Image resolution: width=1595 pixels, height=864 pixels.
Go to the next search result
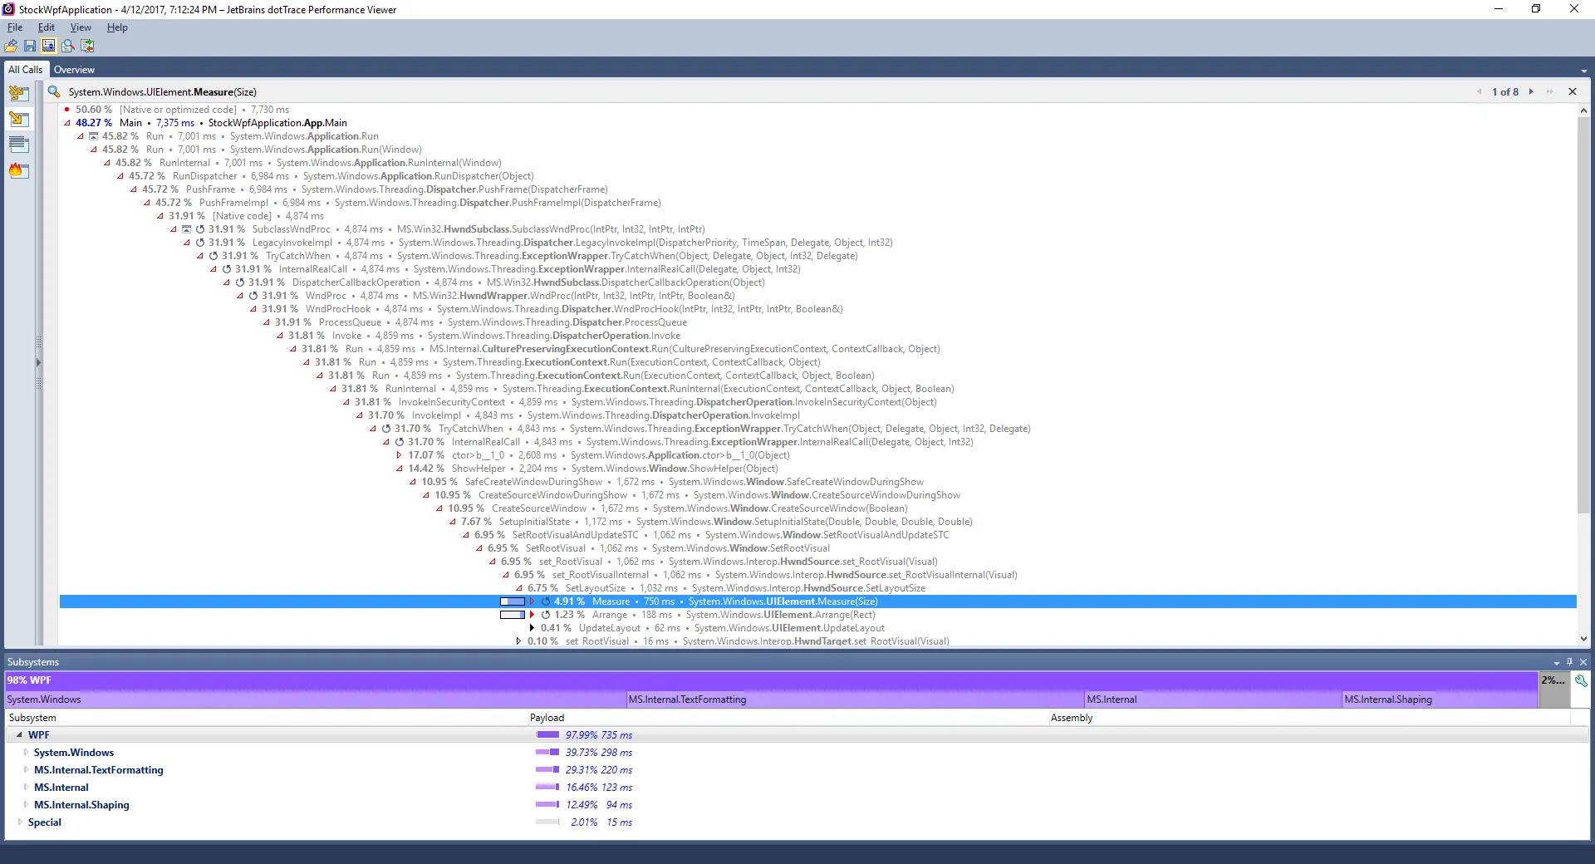coord(1531,91)
